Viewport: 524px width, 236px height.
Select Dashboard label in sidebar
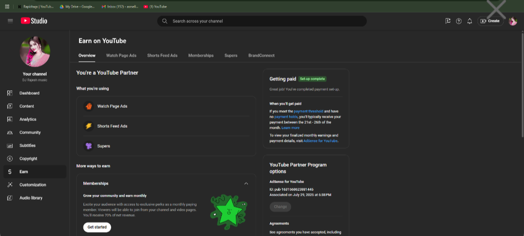(x=30, y=93)
